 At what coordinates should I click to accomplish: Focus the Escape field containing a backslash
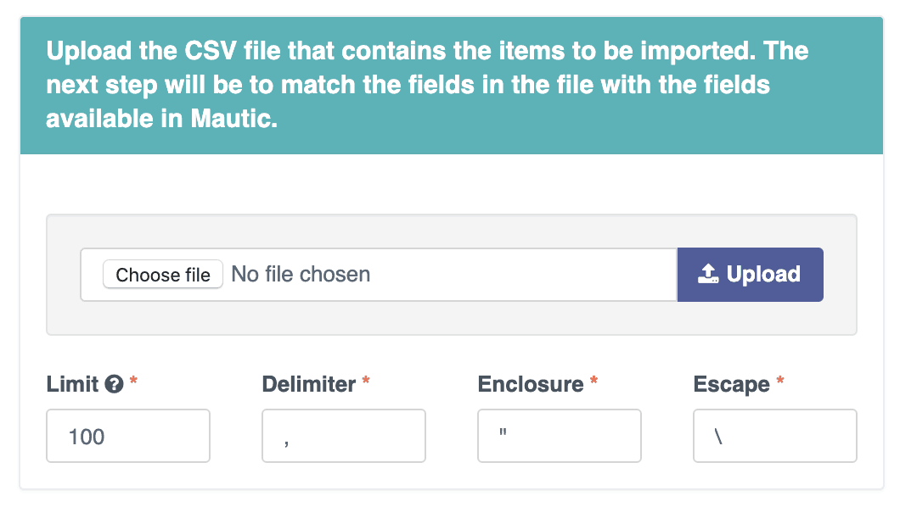775,436
